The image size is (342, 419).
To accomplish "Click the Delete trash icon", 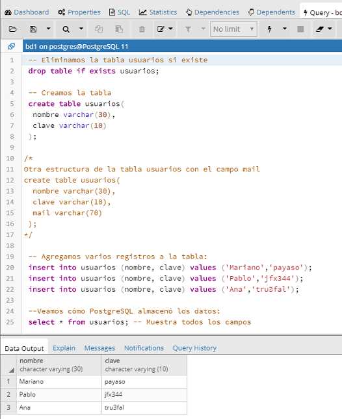I will pyautogui.click(x=142, y=29).
